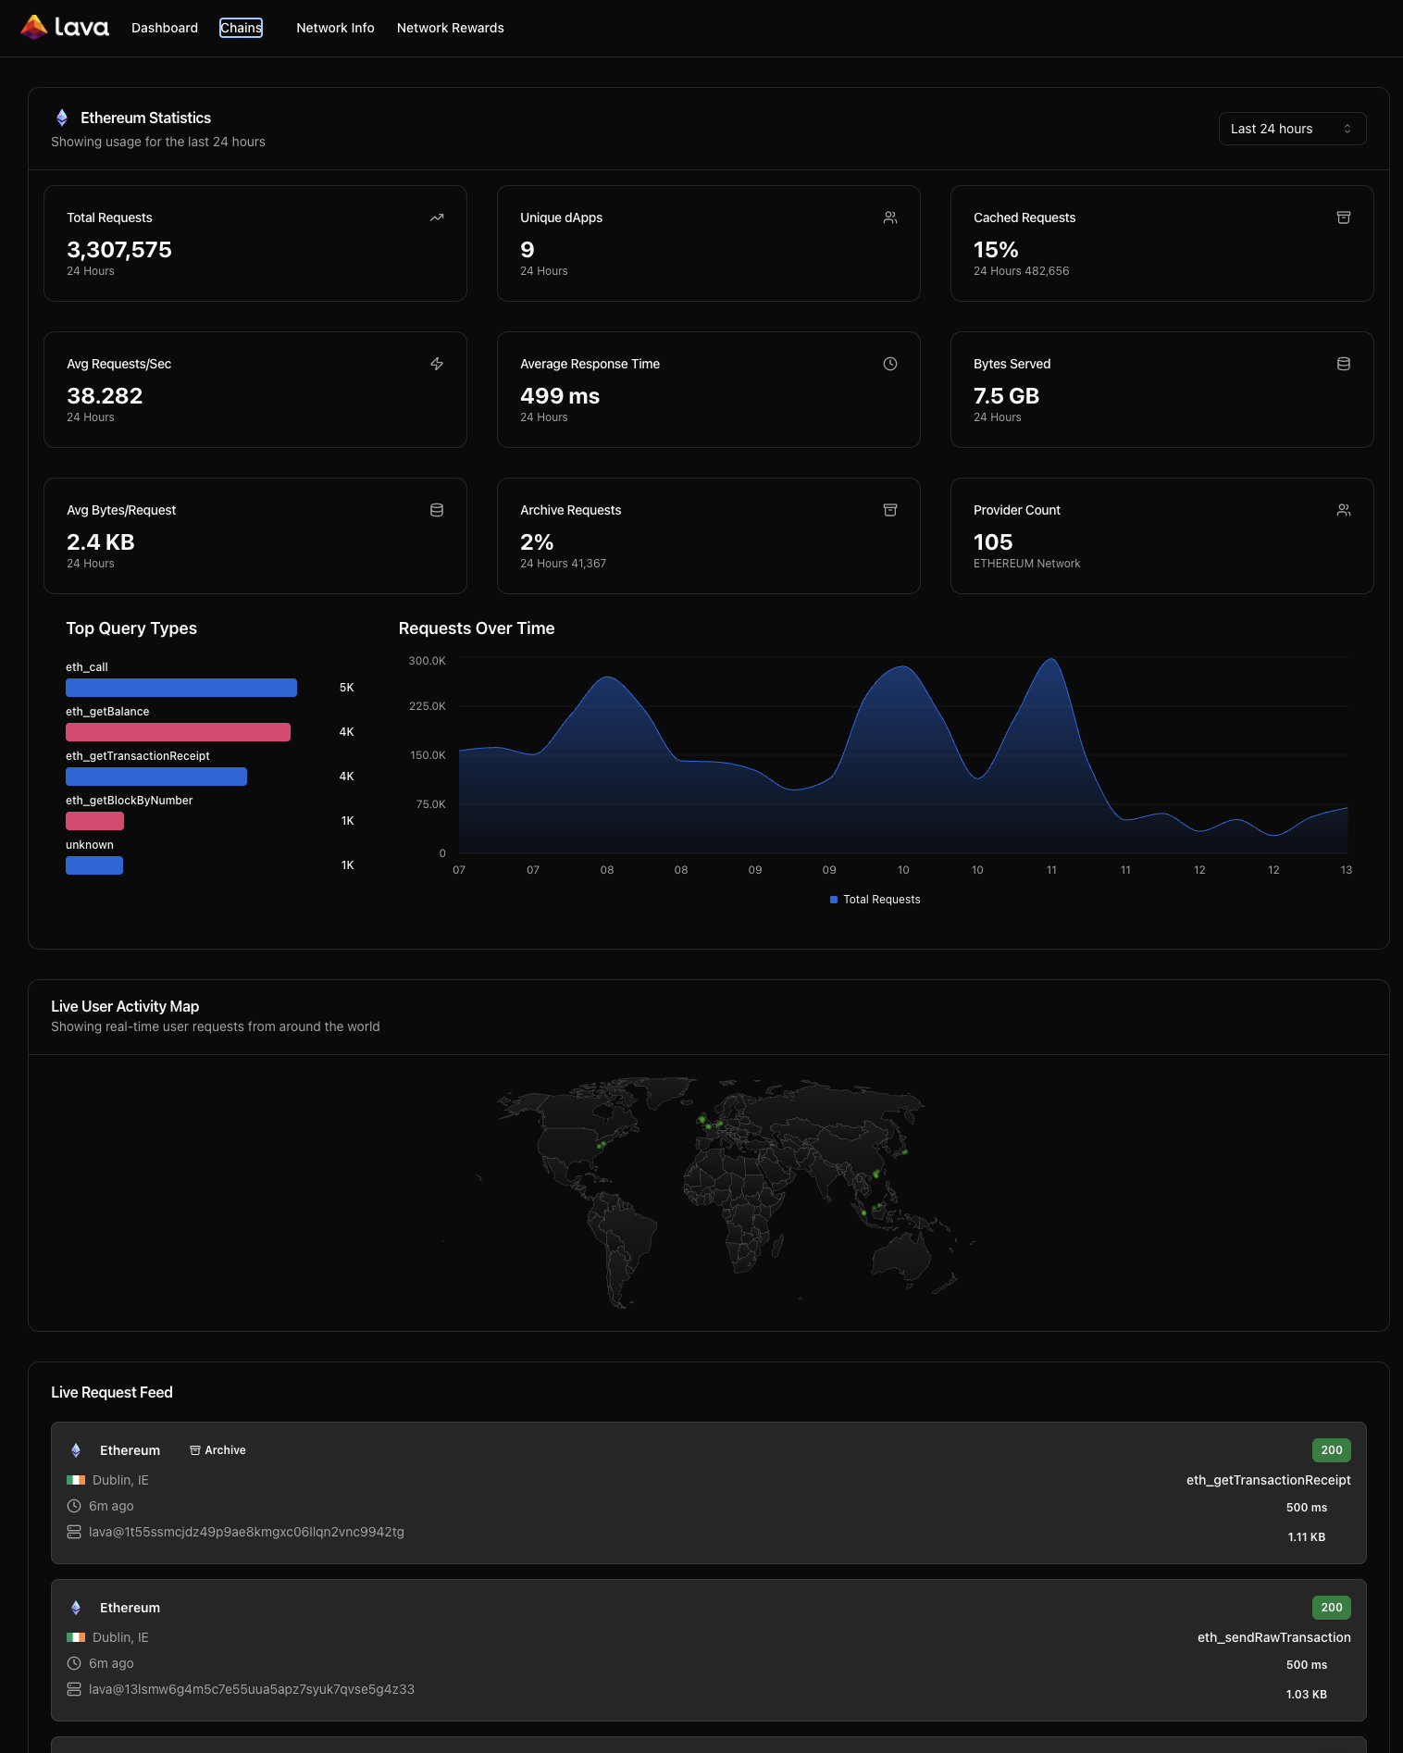This screenshot has height=1753, width=1403.
Task: Click the Total Requests value 3,307,575
Action: click(x=119, y=250)
